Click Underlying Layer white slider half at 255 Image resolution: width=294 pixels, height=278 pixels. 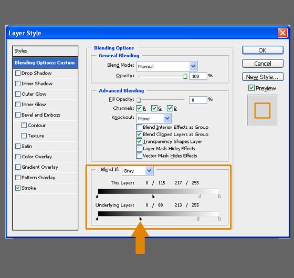(x=219, y=219)
